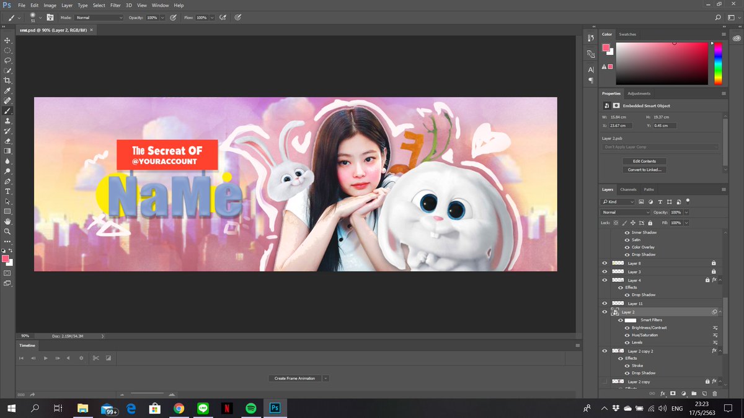Open the brush settings panel toggle
The width and height of the screenshot is (744, 418).
point(50,18)
